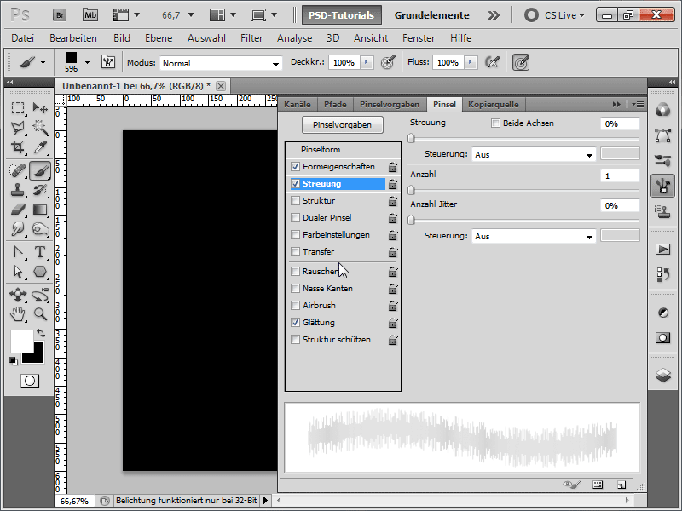Click the Pinselvorgaben button

[x=343, y=124]
